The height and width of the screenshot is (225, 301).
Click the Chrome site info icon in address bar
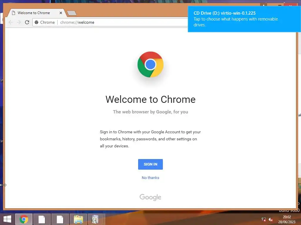tap(36, 22)
